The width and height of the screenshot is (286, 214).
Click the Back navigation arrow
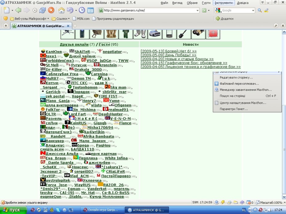click(x=18, y=10)
